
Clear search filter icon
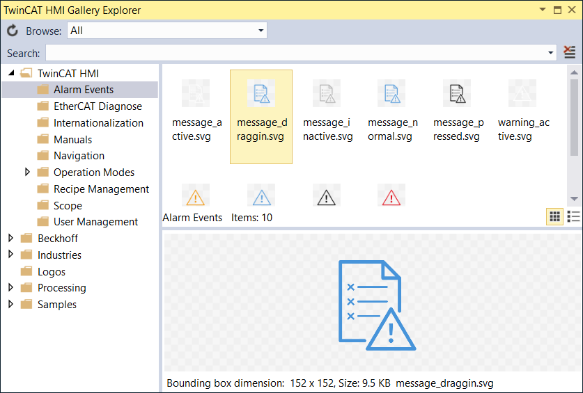(x=569, y=52)
